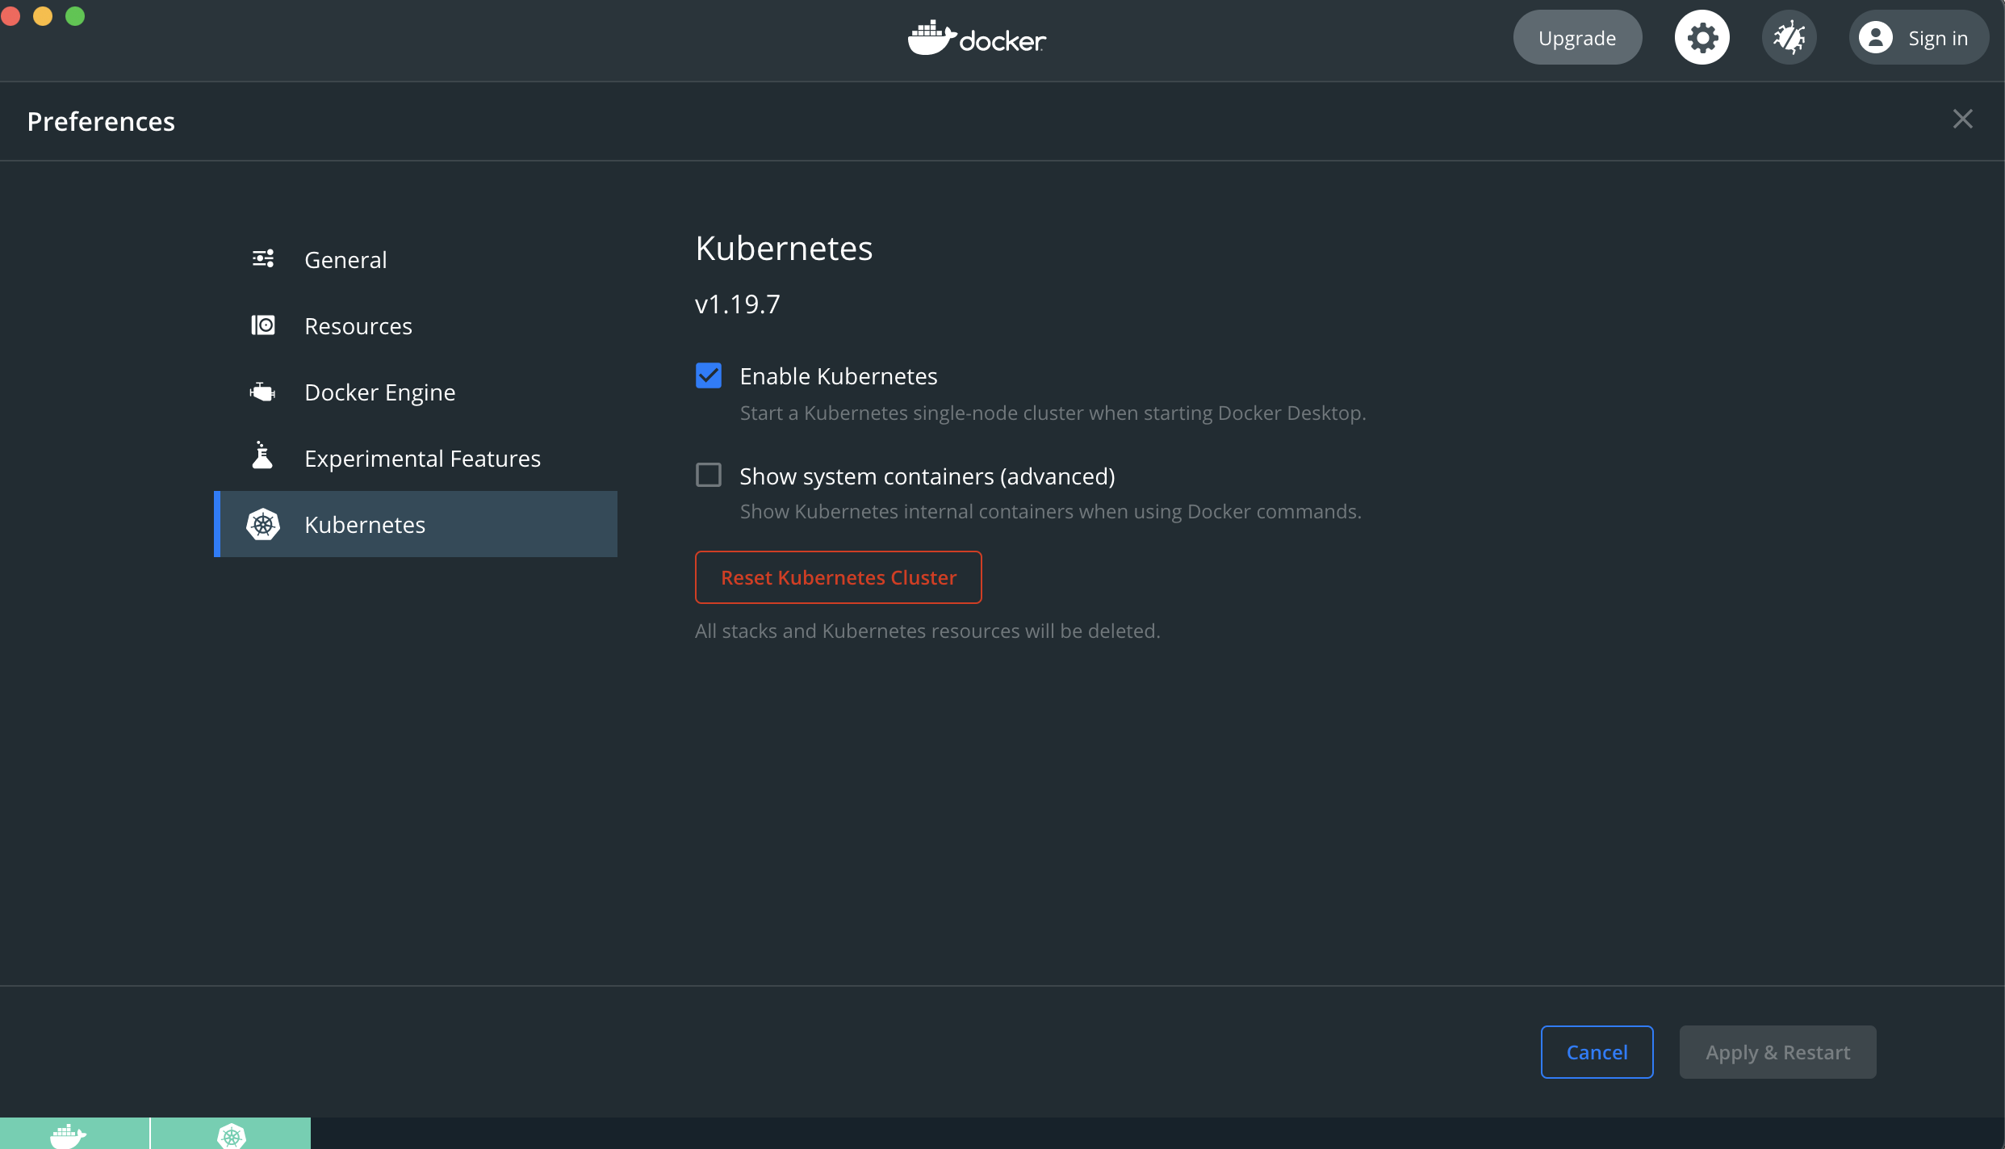Switch to the Resources section
The height and width of the screenshot is (1149, 2005).
coord(358,326)
